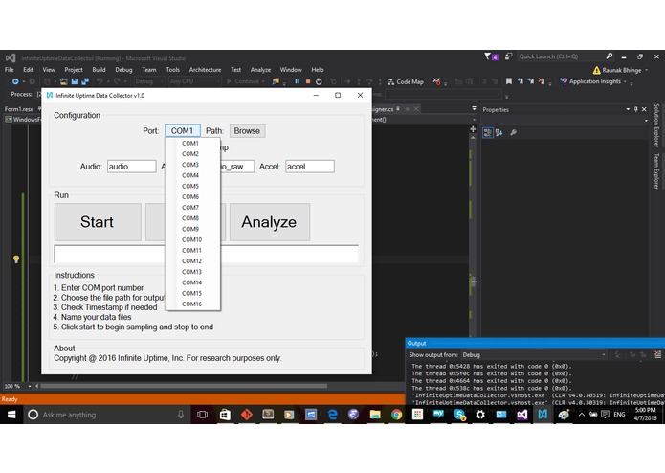Click the Analyze button
Screen dimensions: 665x473
point(269,222)
